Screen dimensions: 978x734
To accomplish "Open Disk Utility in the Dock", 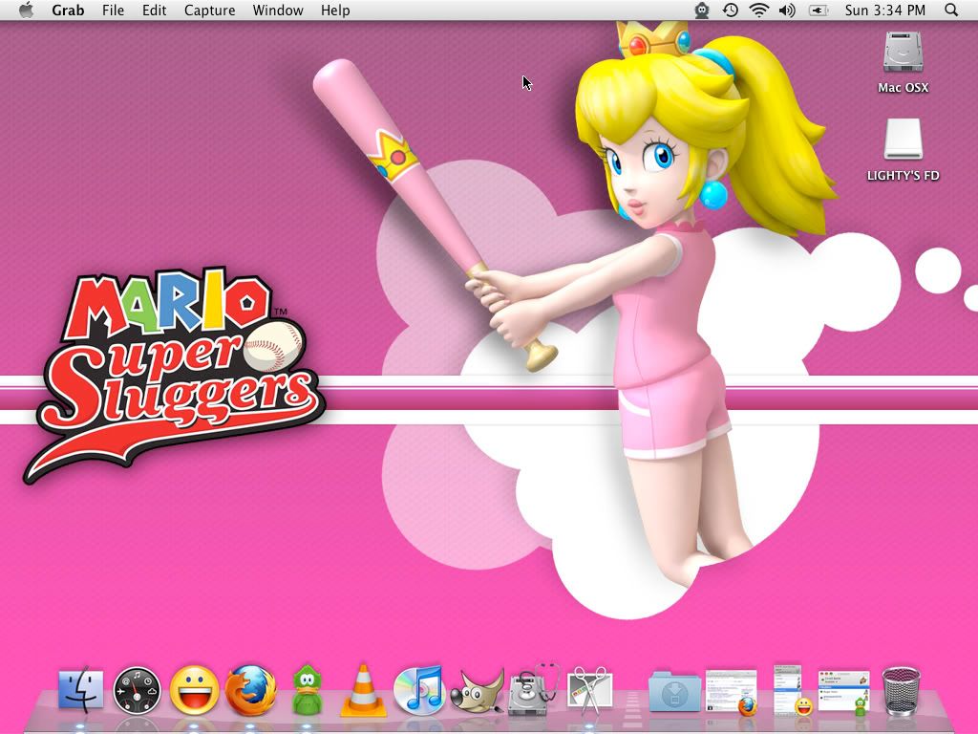I will [x=533, y=690].
